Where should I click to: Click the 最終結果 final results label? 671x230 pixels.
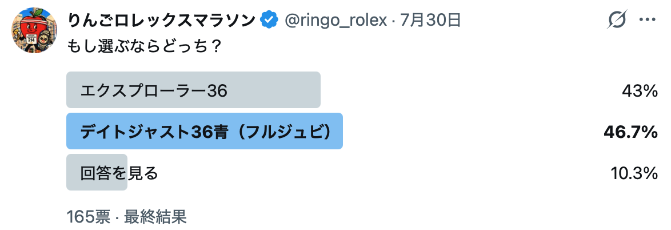155,217
